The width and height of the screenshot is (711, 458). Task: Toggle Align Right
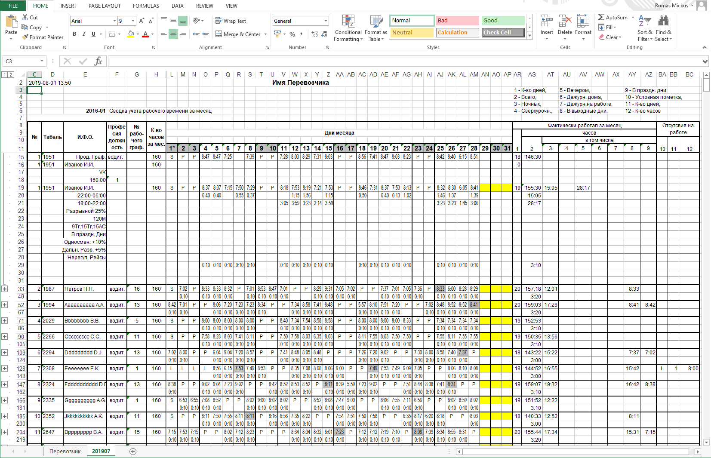[x=183, y=34]
